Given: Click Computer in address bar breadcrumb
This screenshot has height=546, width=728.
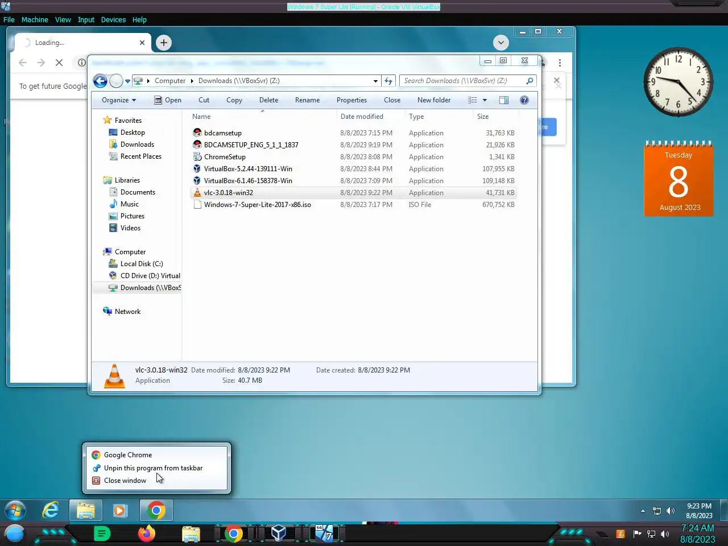Looking at the screenshot, I should pos(170,81).
